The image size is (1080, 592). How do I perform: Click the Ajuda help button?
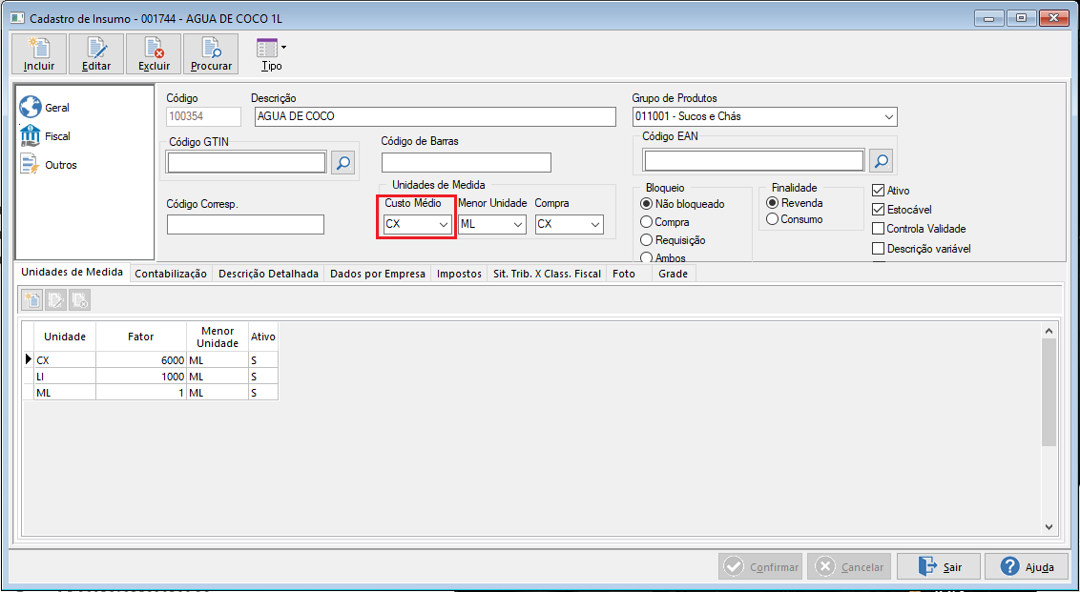(1027, 567)
